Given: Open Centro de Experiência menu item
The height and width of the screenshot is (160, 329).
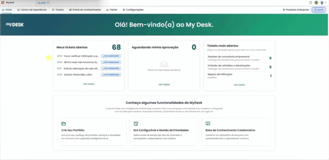Looking at the screenshot, I should pyautogui.click(x=32, y=10).
